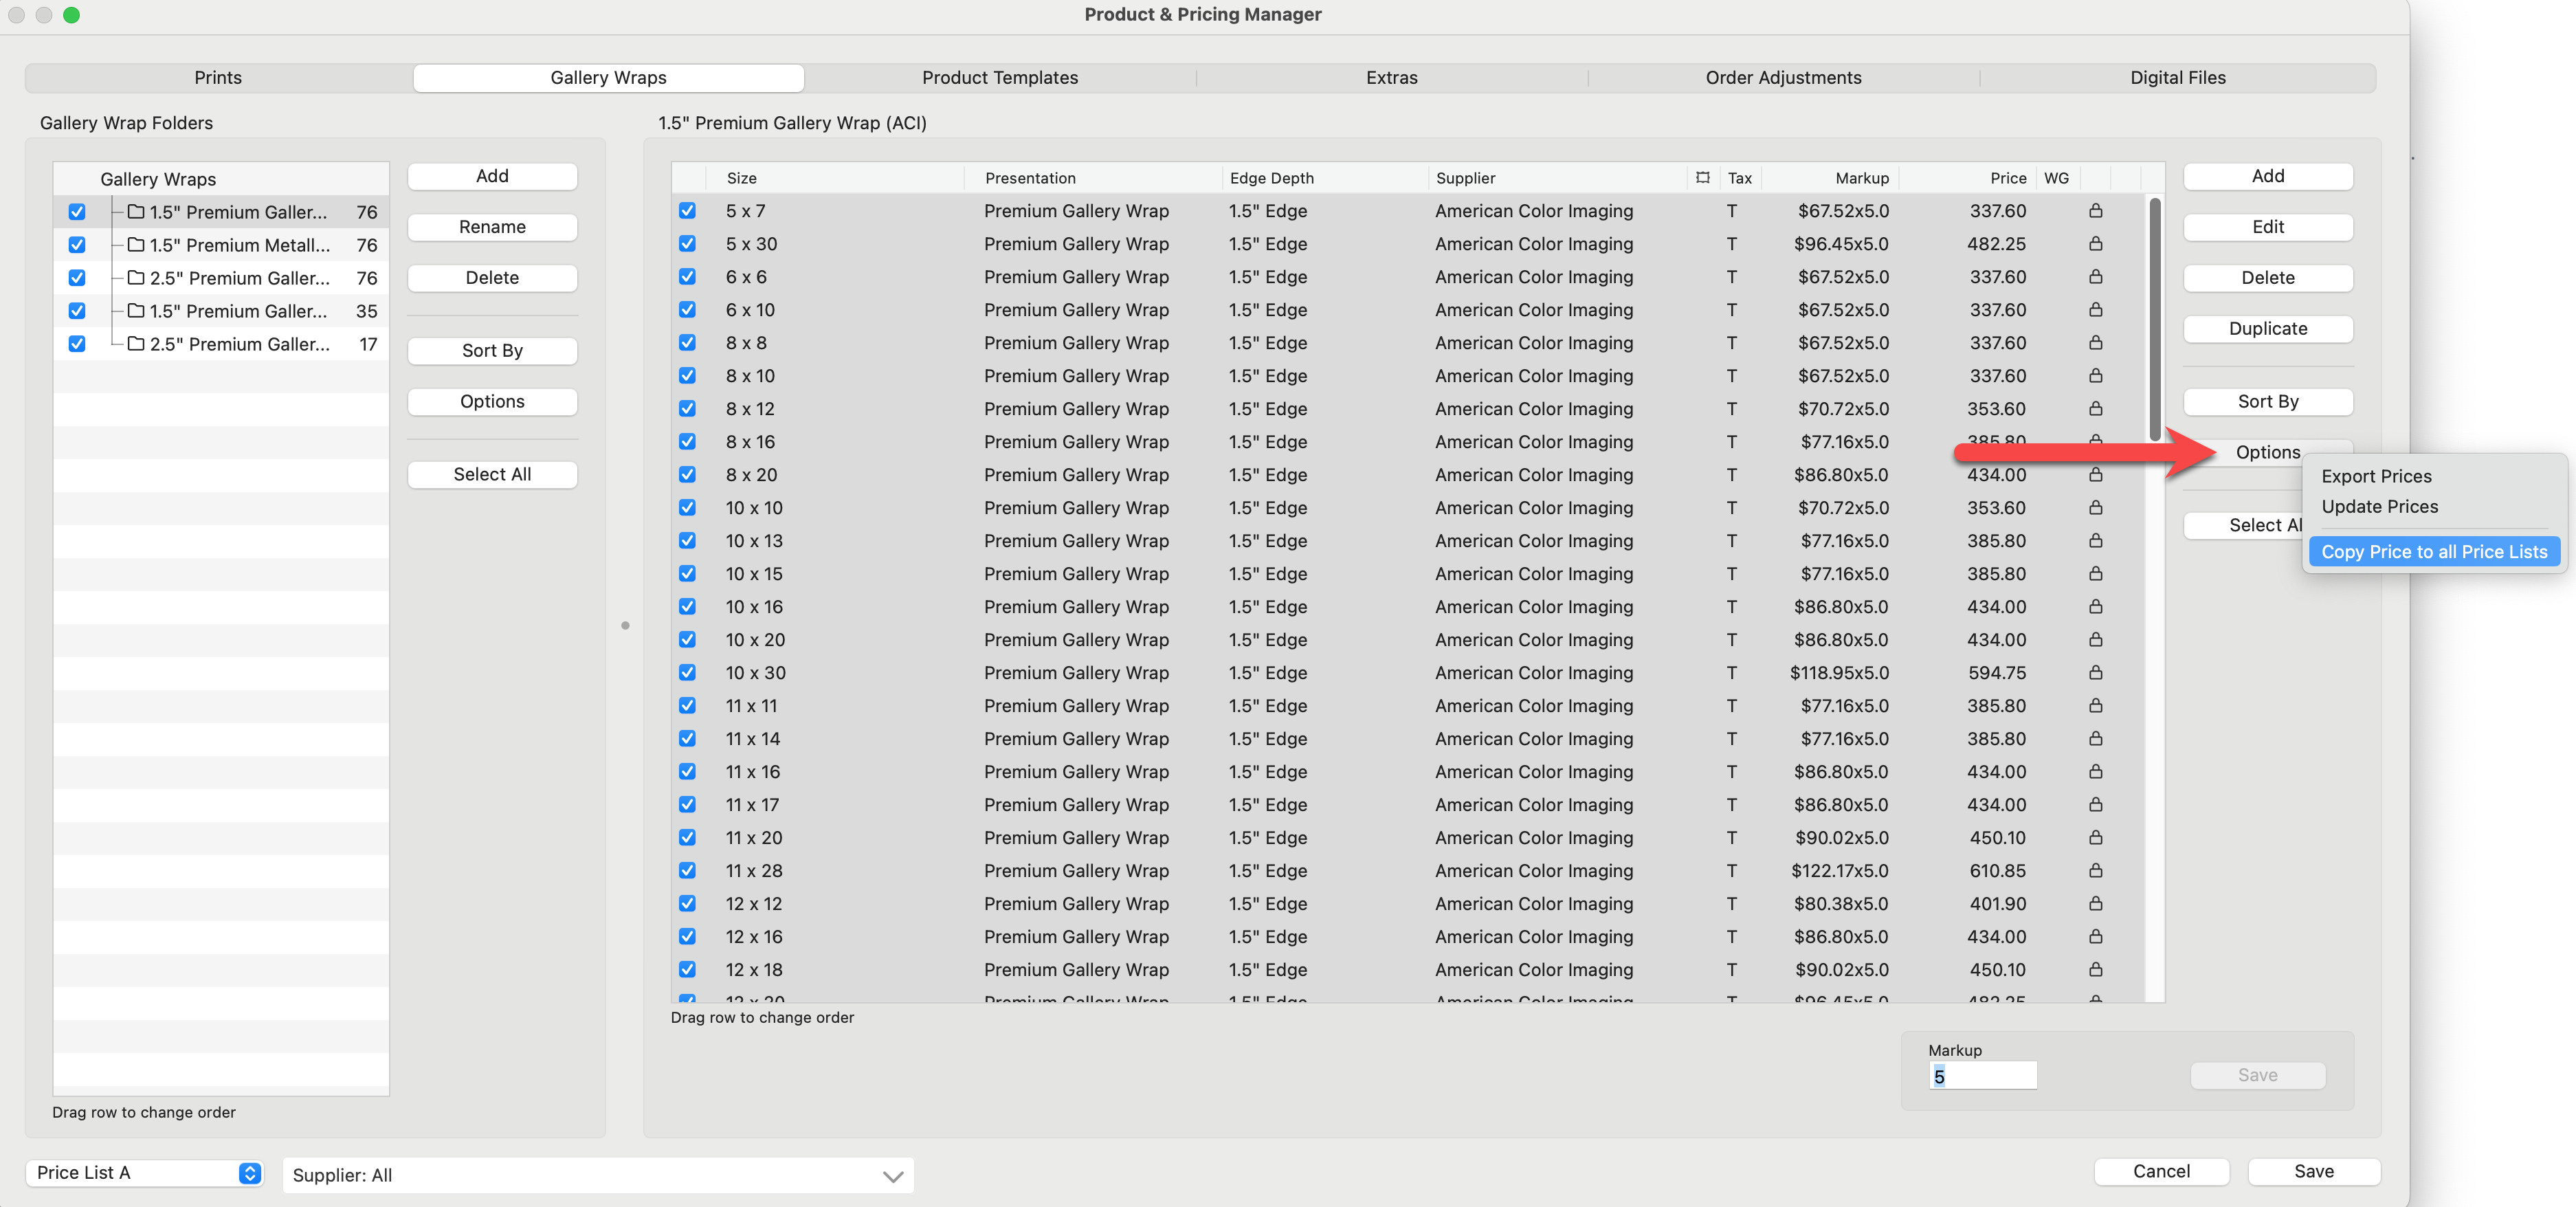Uncheck the 10 x 16 row checkbox
This screenshot has height=1207, width=2576.
687,607
